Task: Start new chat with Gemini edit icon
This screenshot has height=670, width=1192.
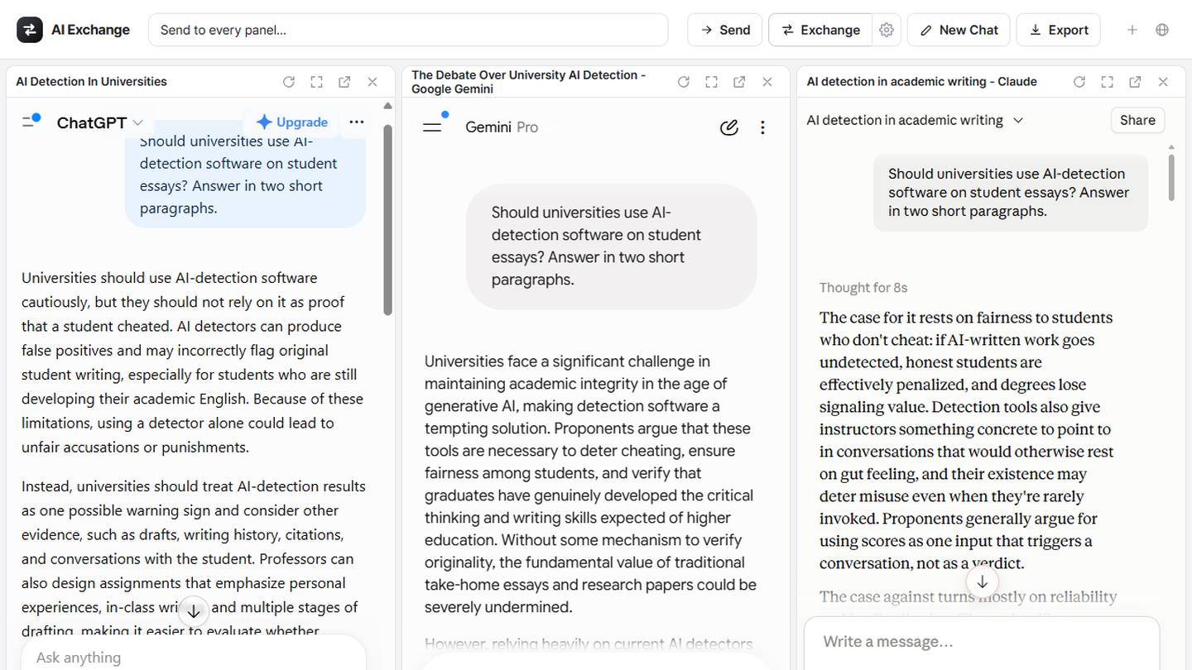Action: [x=728, y=127]
